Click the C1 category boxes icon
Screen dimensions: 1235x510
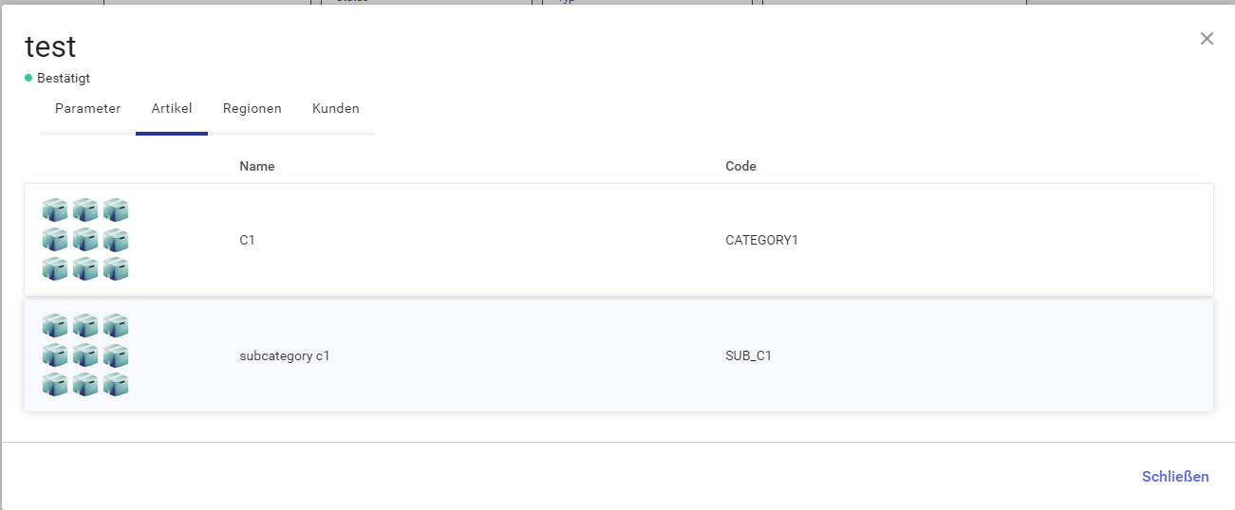pos(85,240)
